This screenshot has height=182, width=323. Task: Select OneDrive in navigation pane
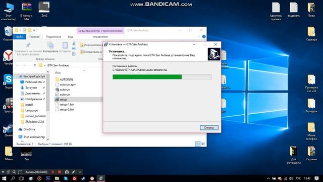(x=27, y=129)
